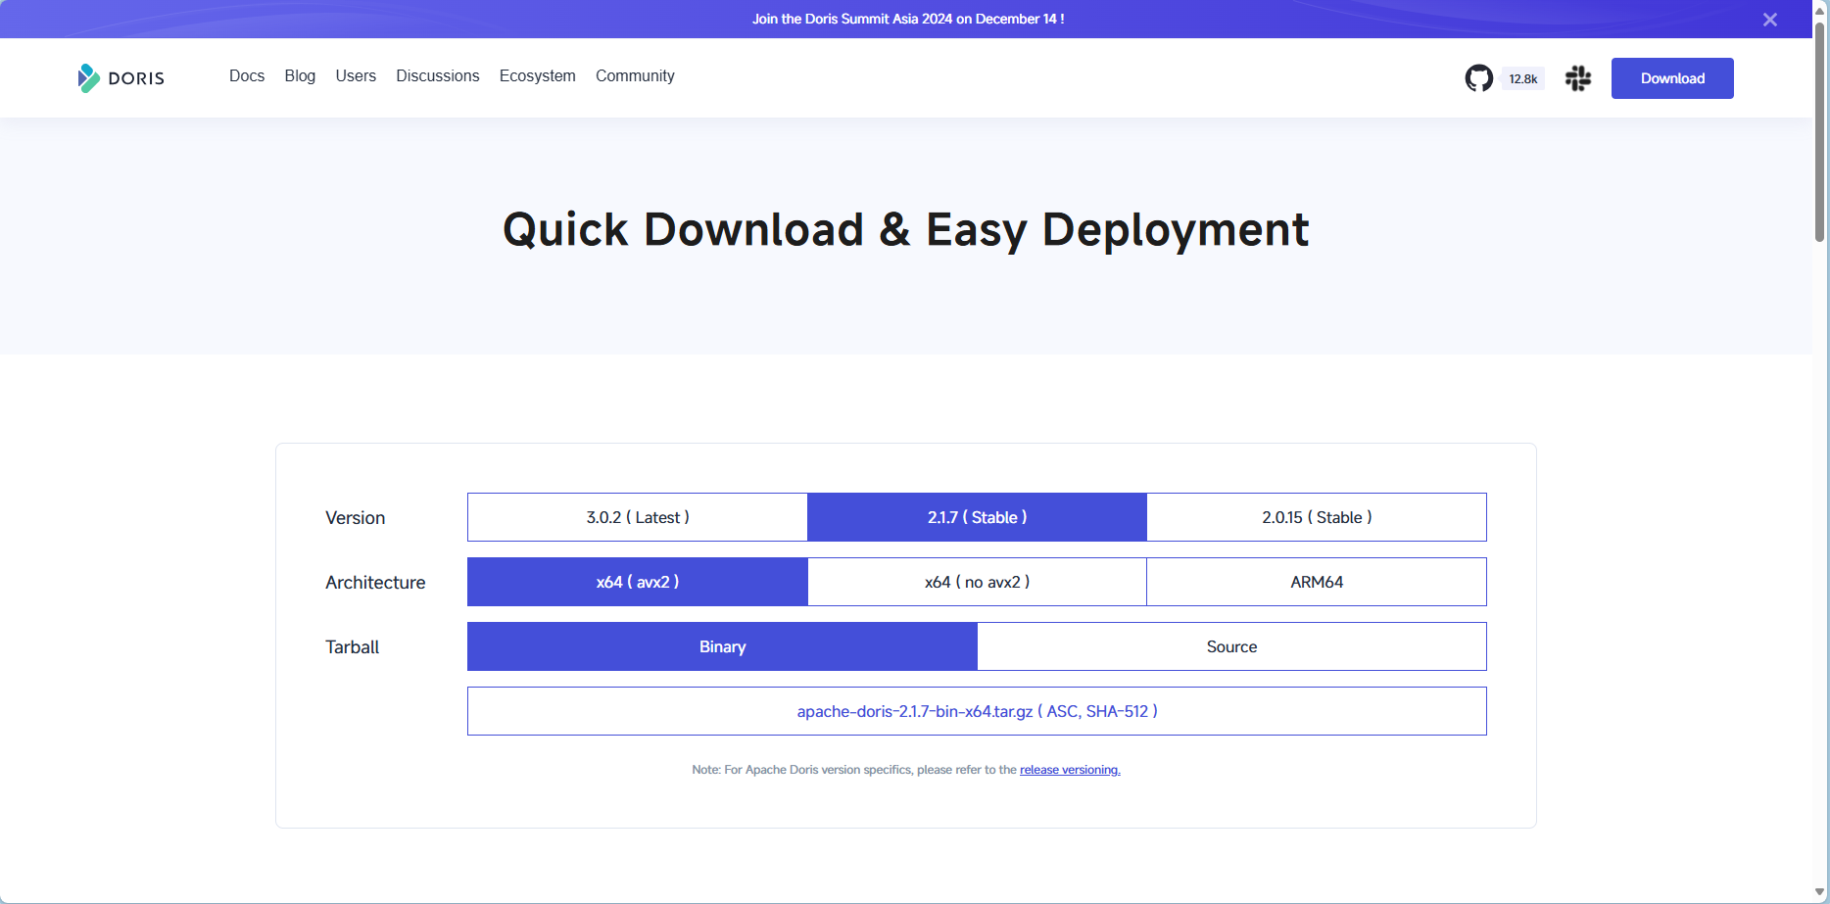This screenshot has height=904, width=1830.
Task: Download apache-doris-2.1.7-bin-x64.tar.gz file
Action: click(914, 712)
